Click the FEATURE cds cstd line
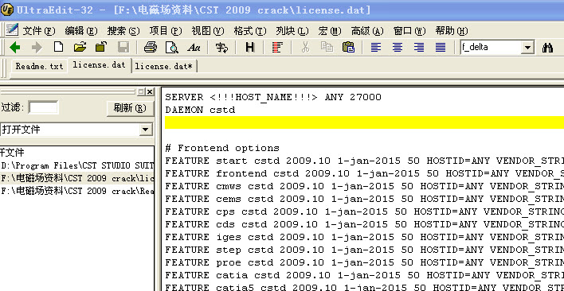The image size is (564, 291). tap(364, 224)
